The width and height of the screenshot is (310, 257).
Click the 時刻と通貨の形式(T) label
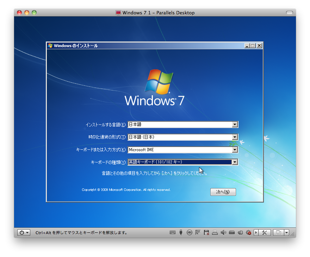point(107,137)
